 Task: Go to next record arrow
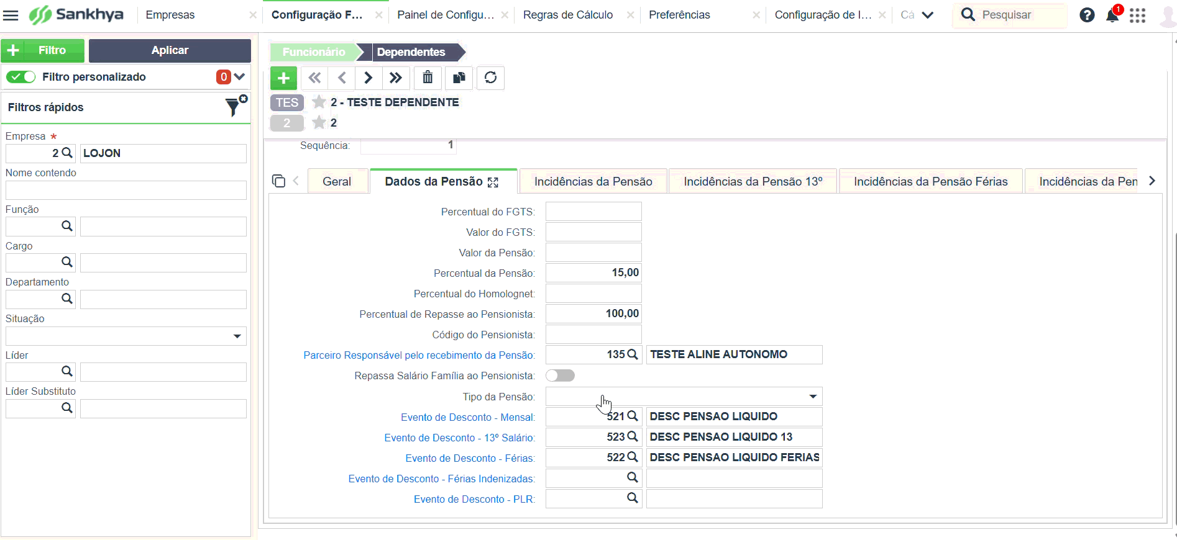point(369,78)
